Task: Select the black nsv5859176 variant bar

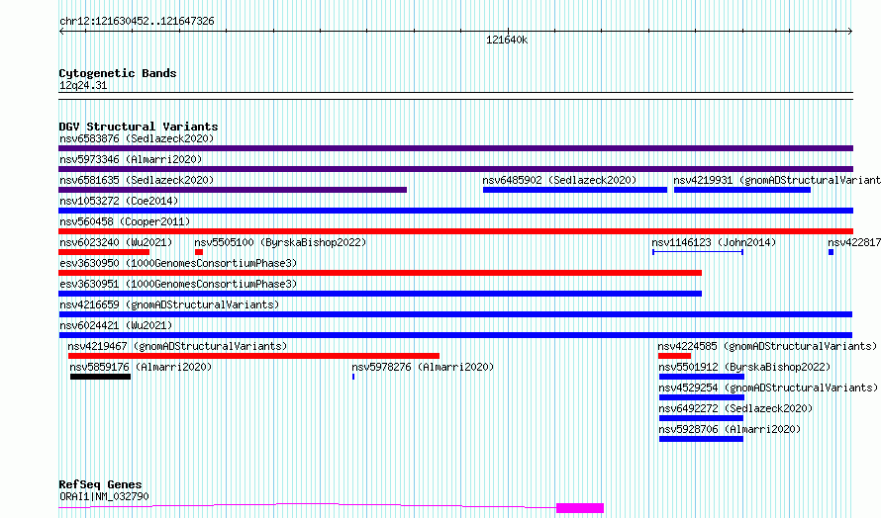Action: [x=101, y=377]
